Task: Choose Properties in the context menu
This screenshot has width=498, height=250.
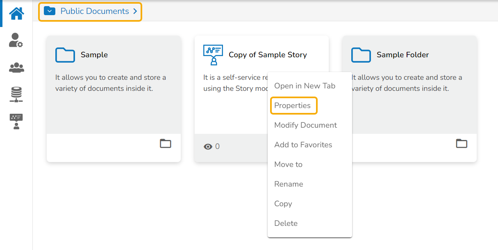Action: pos(293,106)
